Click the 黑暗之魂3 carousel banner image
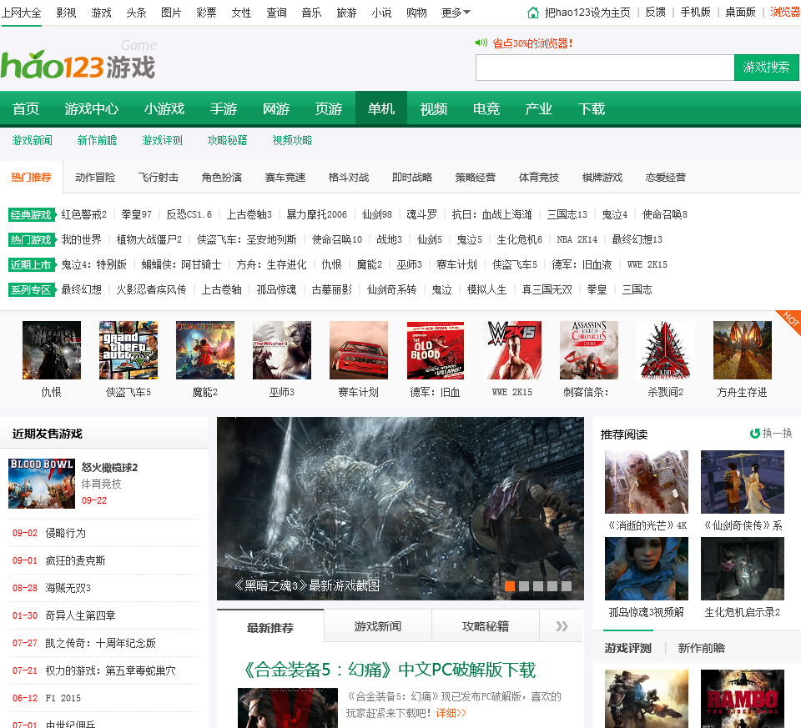This screenshot has height=728, width=801. click(x=400, y=509)
